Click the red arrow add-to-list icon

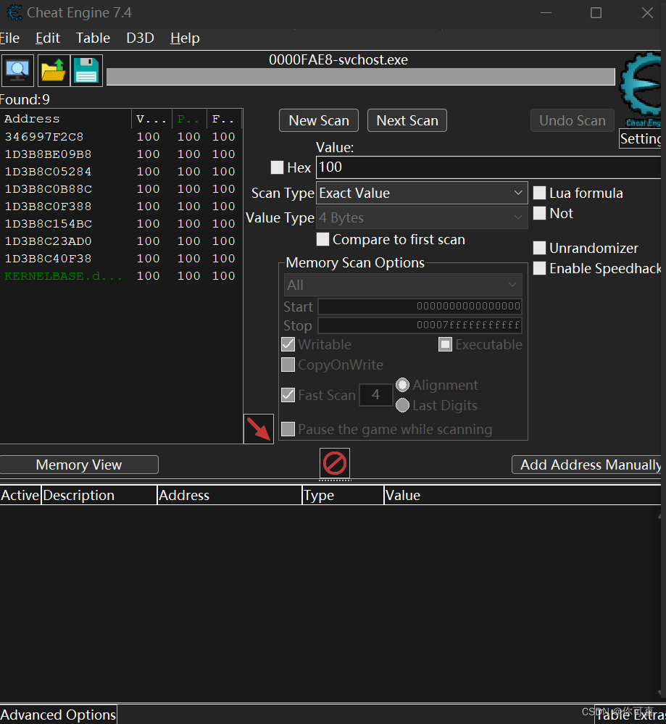tap(259, 429)
